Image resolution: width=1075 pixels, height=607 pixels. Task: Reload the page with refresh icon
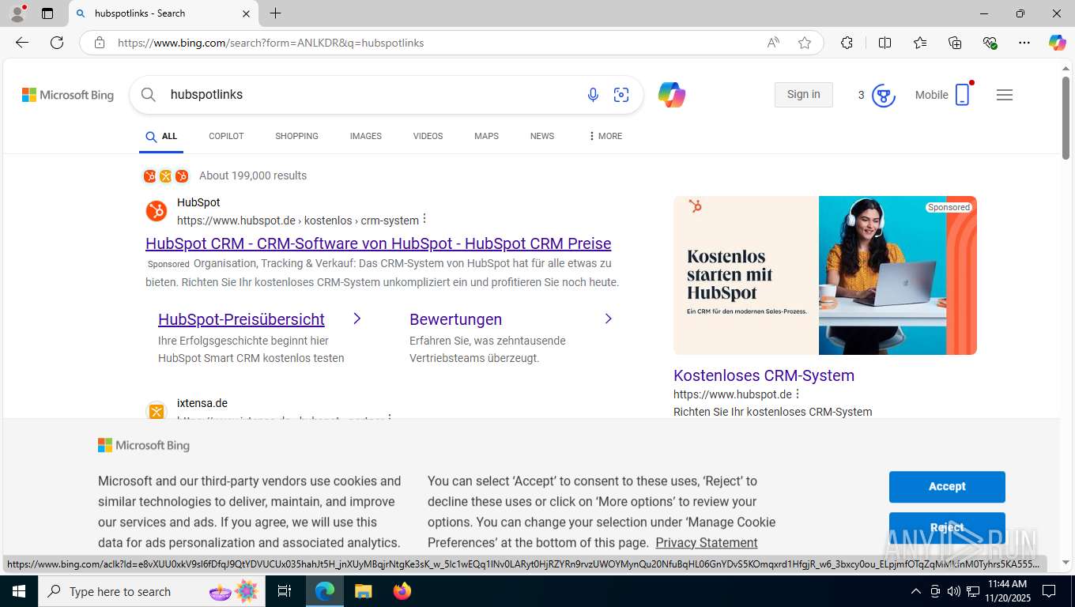tap(57, 43)
